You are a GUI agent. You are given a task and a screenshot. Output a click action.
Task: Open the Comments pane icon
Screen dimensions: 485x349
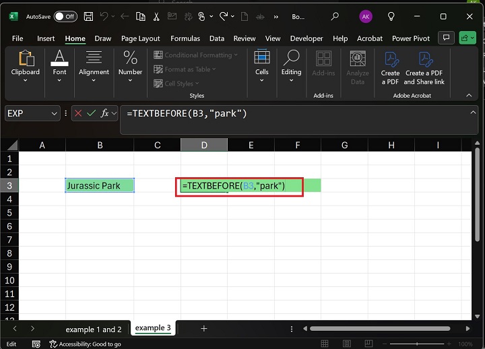coord(445,38)
